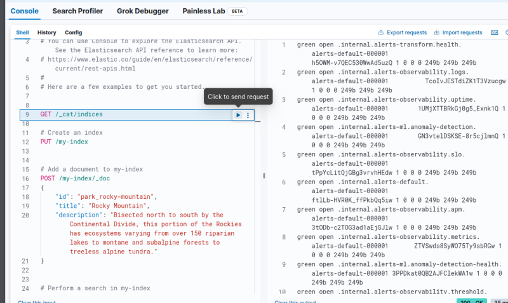Select the Shell sub-tab

22,32
